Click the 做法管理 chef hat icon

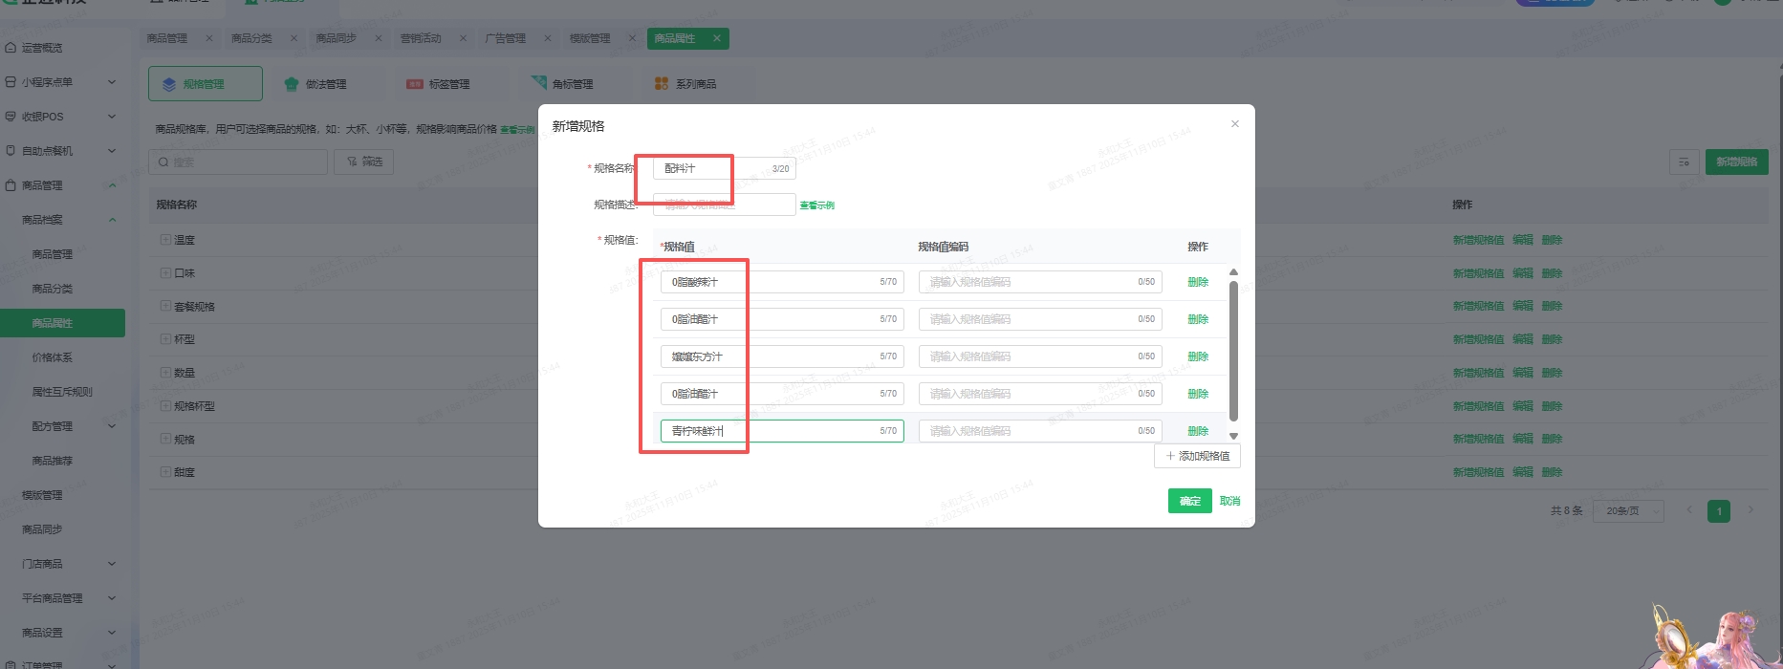(292, 84)
